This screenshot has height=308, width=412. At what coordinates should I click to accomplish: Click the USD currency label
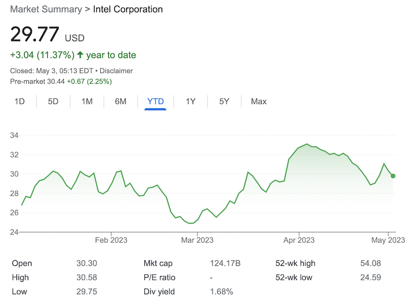tap(75, 38)
